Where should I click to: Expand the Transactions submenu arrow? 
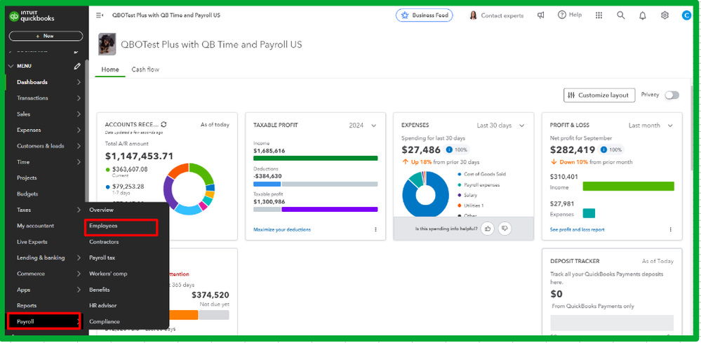pyautogui.click(x=79, y=97)
